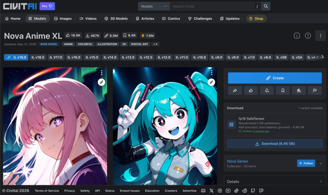Go to the Home nav item
Viewport: 328px width, 195px height.
pos(13,19)
